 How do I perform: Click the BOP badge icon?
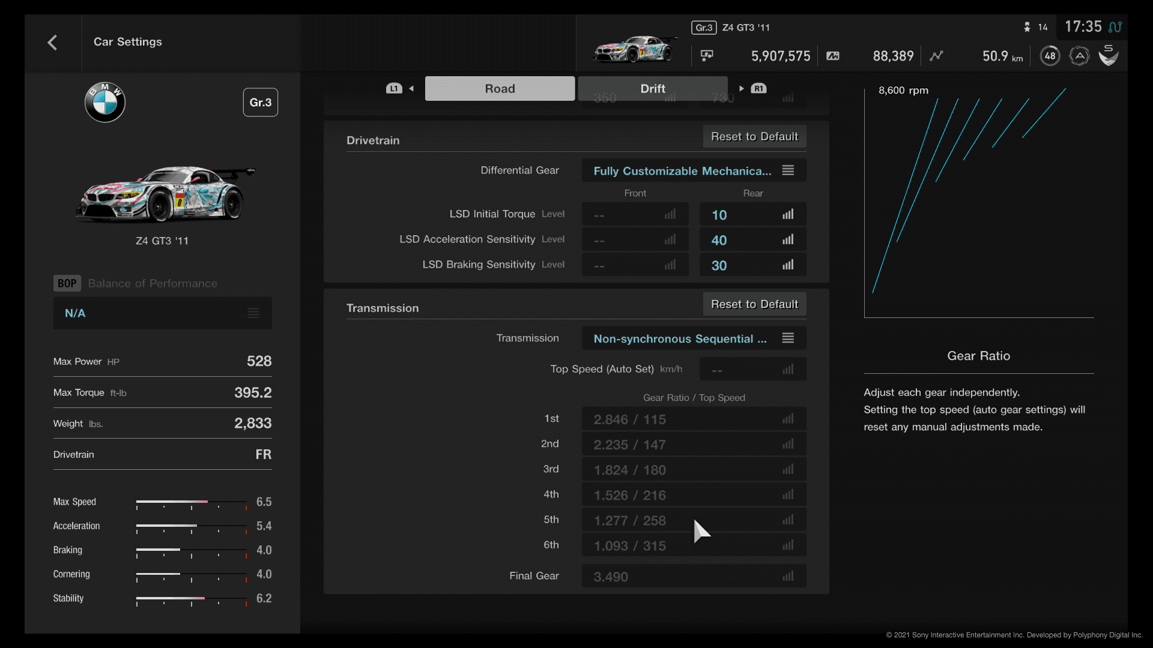(67, 283)
